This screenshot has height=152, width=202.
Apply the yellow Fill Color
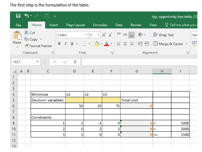pyautogui.click(x=97, y=44)
